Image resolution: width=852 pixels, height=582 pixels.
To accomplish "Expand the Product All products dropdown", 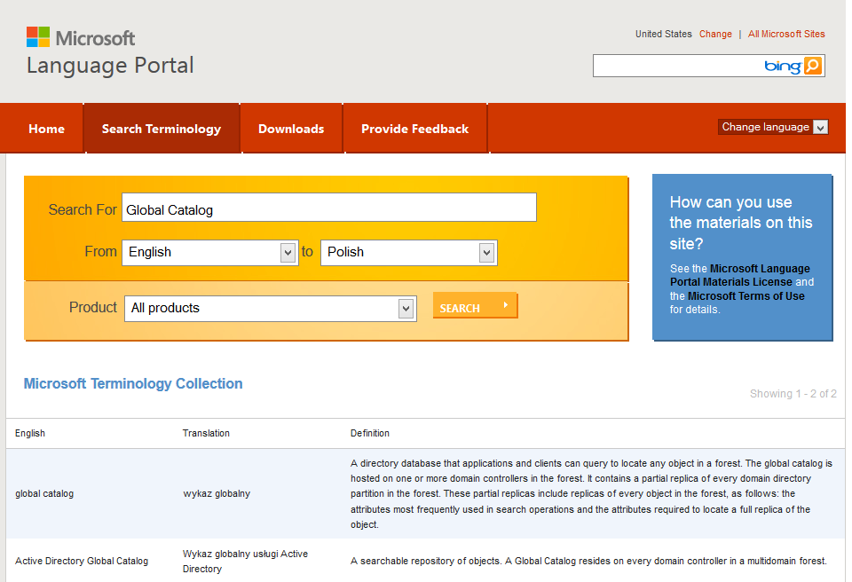I will 271,309.
